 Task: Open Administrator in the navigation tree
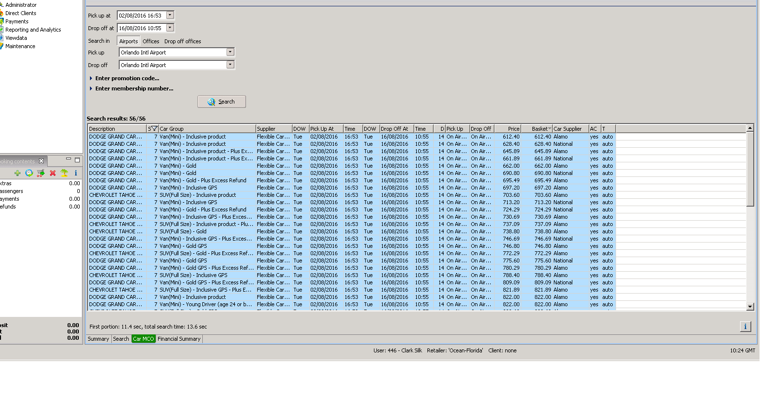(x=21, y=5)
